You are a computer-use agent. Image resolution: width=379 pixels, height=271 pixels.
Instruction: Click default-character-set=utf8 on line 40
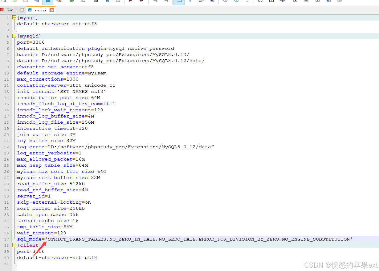pos(57,257)
